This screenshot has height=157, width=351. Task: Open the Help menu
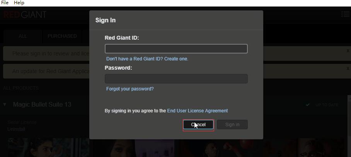point(19,3)
